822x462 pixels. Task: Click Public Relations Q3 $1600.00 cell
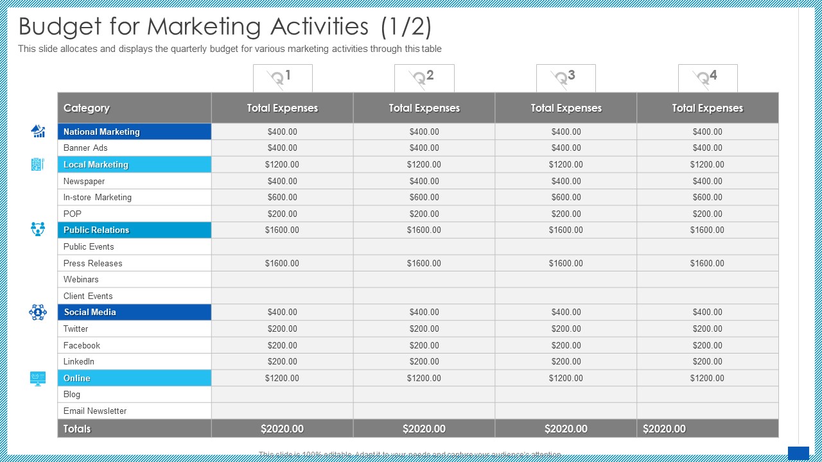[x=566, y=230]
